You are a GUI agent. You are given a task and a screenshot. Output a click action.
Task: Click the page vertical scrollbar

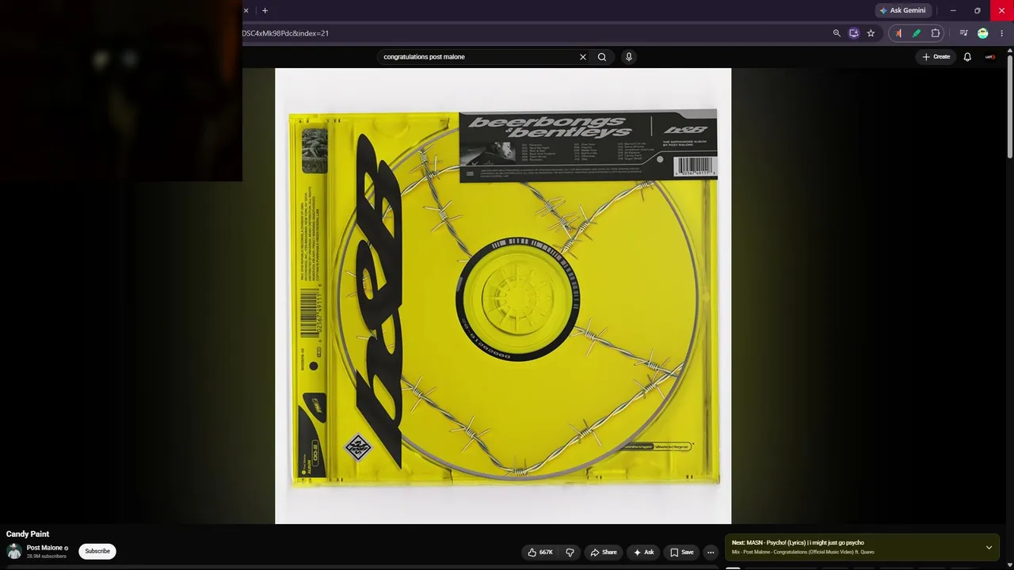point(1009,105)
